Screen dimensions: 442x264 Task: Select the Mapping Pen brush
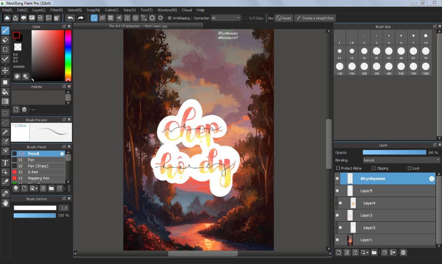[x=38, y=178]
